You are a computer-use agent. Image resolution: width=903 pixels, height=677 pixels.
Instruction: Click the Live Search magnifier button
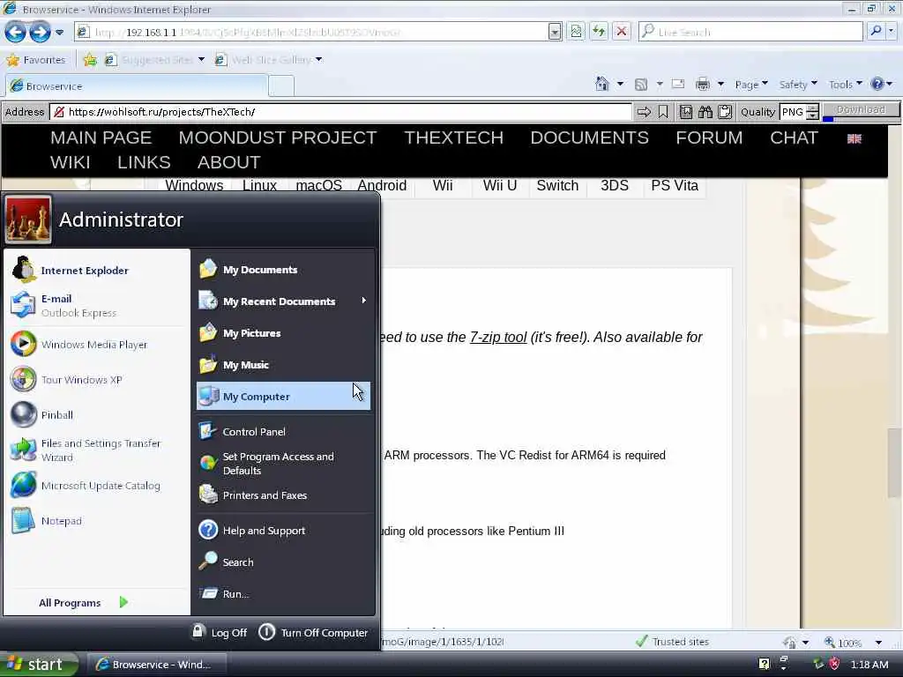pos(876,32)
